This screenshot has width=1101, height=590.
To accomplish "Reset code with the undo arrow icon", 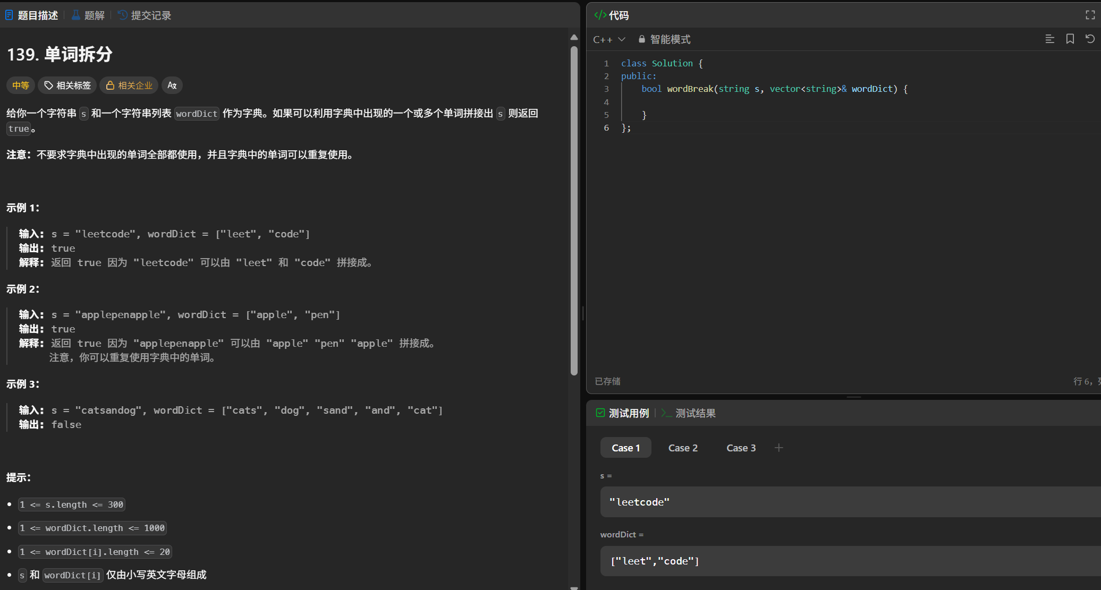I will pos(1090,39).
